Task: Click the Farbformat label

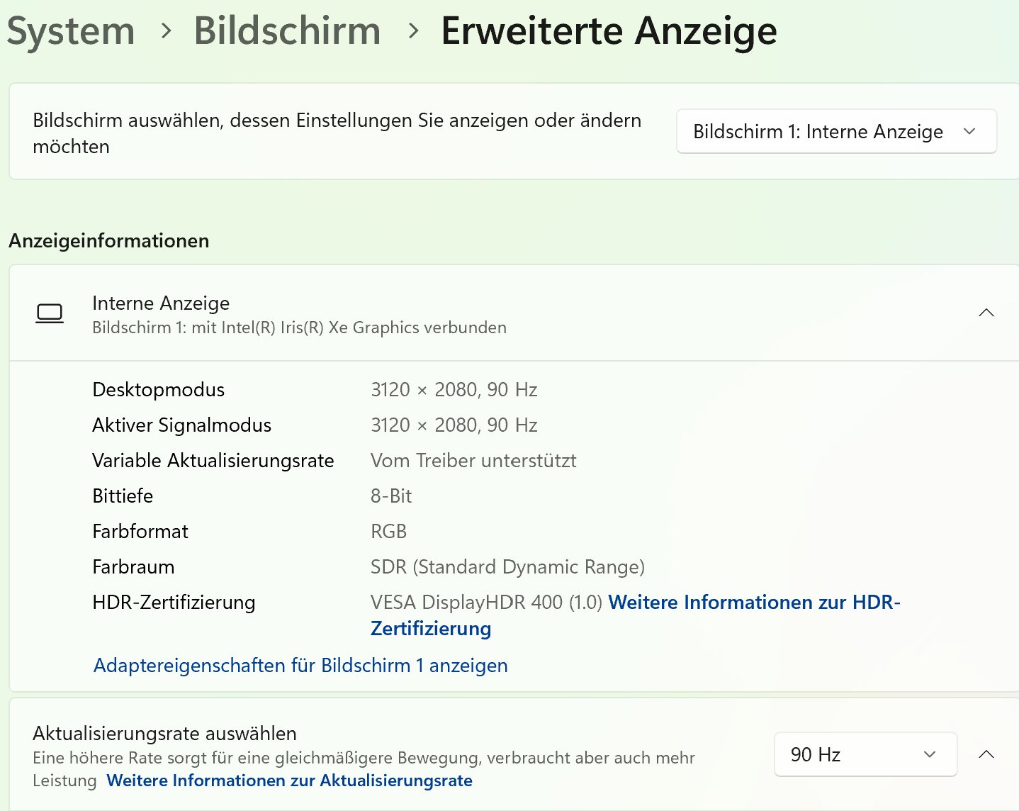Action: [140, 532]
